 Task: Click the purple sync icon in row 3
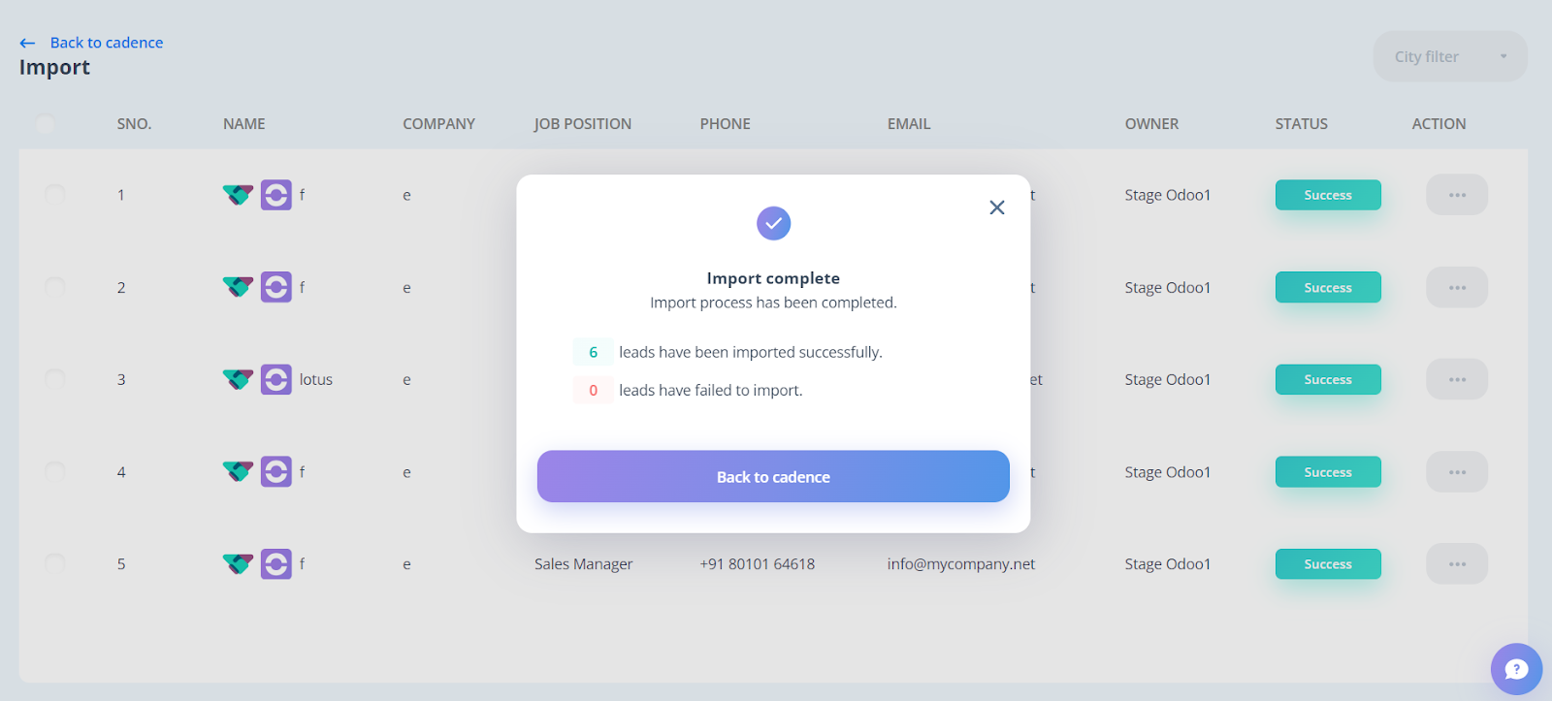(x=276, y=379)
